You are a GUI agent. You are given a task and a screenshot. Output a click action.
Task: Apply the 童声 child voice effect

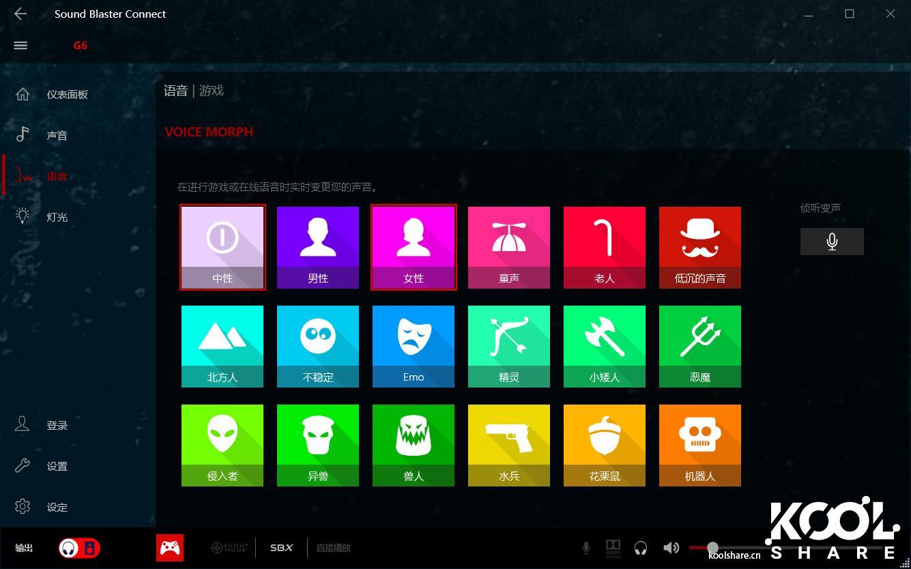click(509, 248)
